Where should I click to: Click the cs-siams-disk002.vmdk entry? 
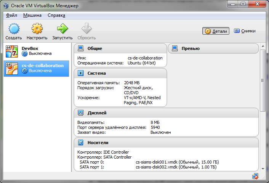click(x=176, y=167)
